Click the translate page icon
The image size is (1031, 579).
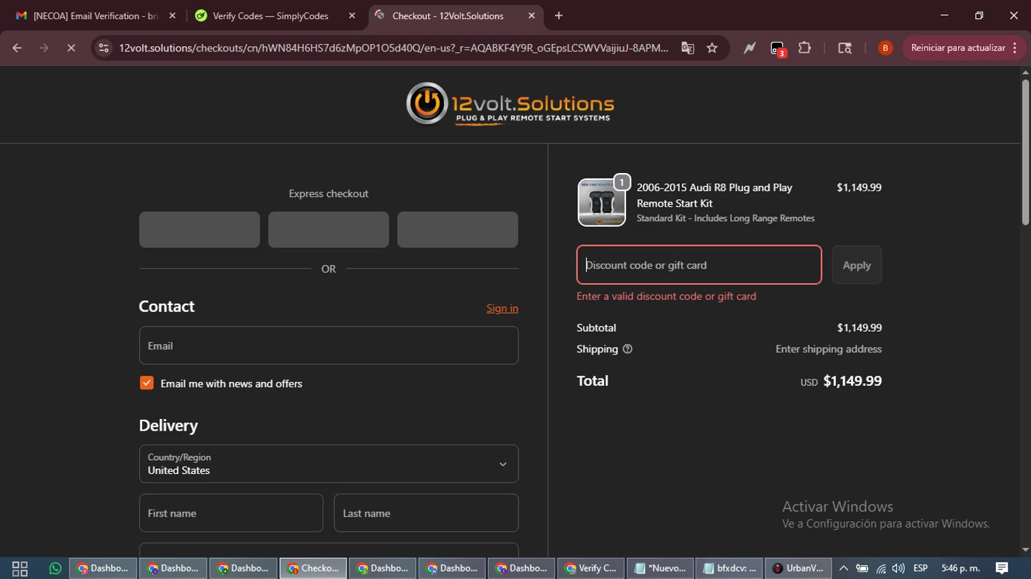pos(687,48)
